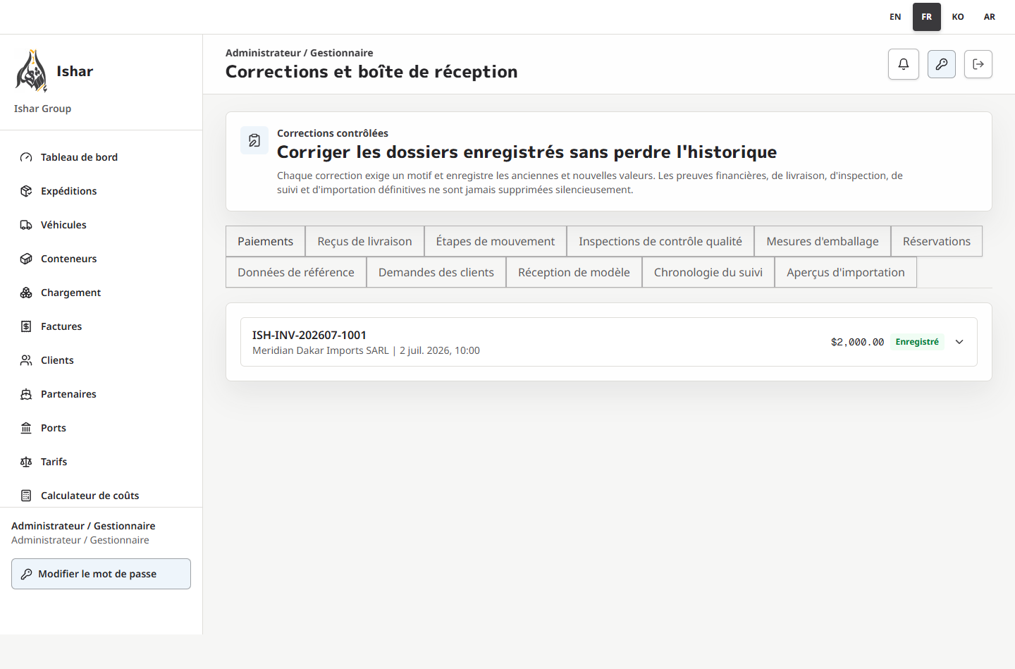Click the key icon in header
This screenshot has height=669, width=1015.
pyautogui.click(x=942, y=64)
